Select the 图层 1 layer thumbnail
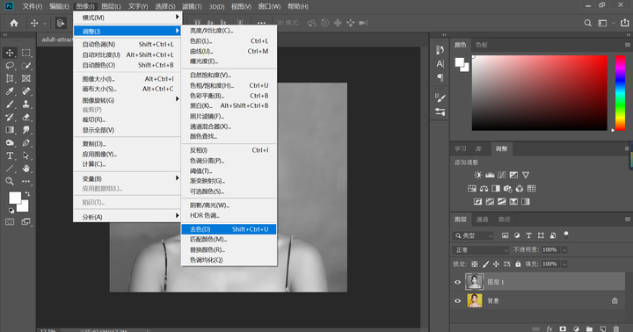 point(475,282)
